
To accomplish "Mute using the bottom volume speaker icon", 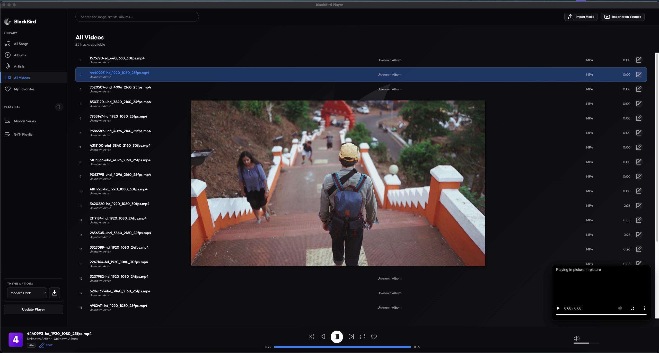I will coord(576,338).
